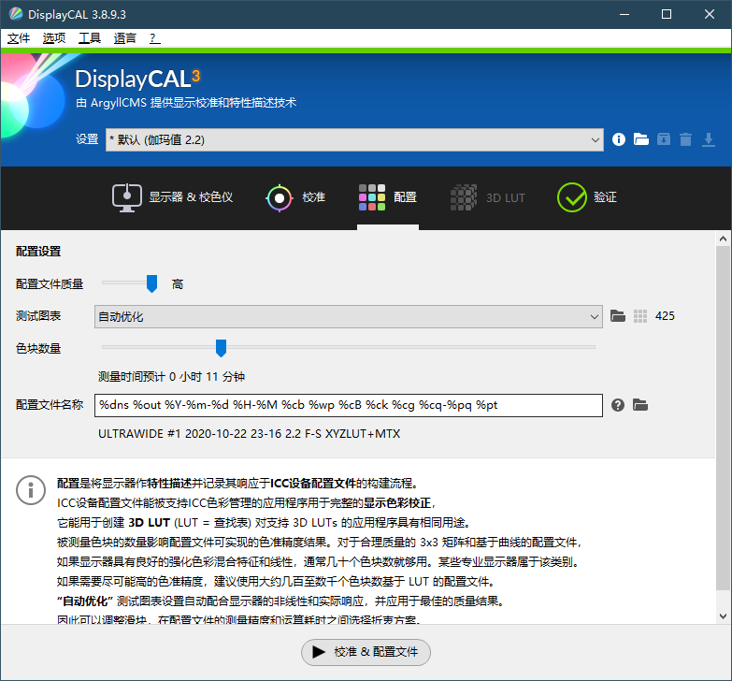732x681 pixels.
Task: Switch to the 配置 tab
Action: [x=387, y=197]
